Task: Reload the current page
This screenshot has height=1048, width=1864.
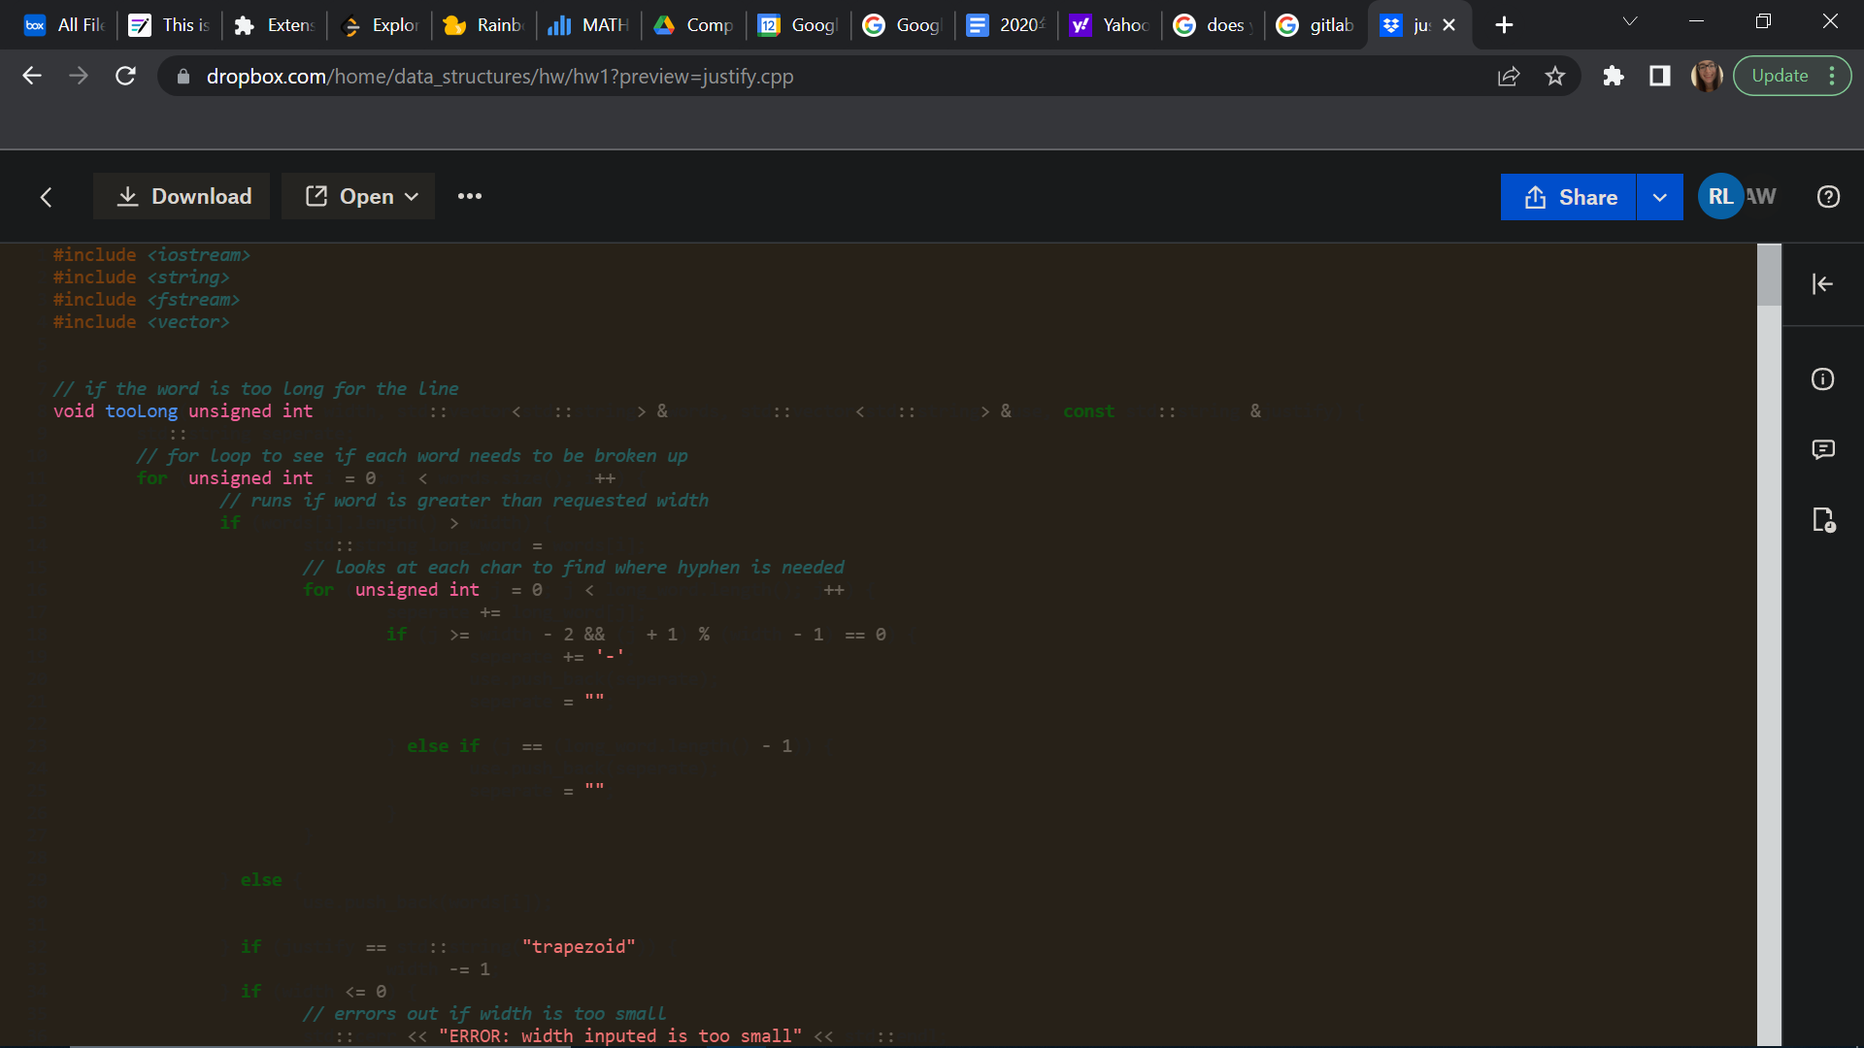Action: [125, 76]
